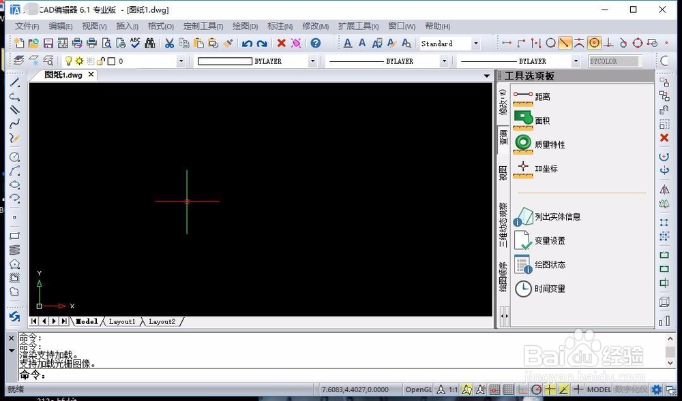Open the 三维动态观察 palette tab

pos(503,225)
